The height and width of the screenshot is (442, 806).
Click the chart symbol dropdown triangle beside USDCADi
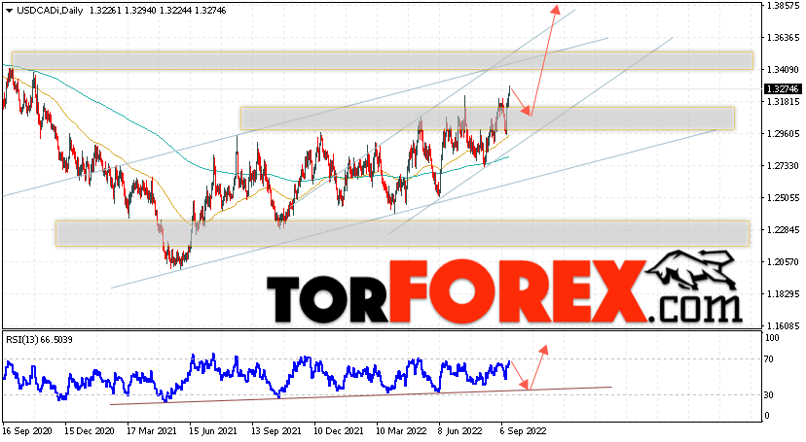tap(10, 11)
